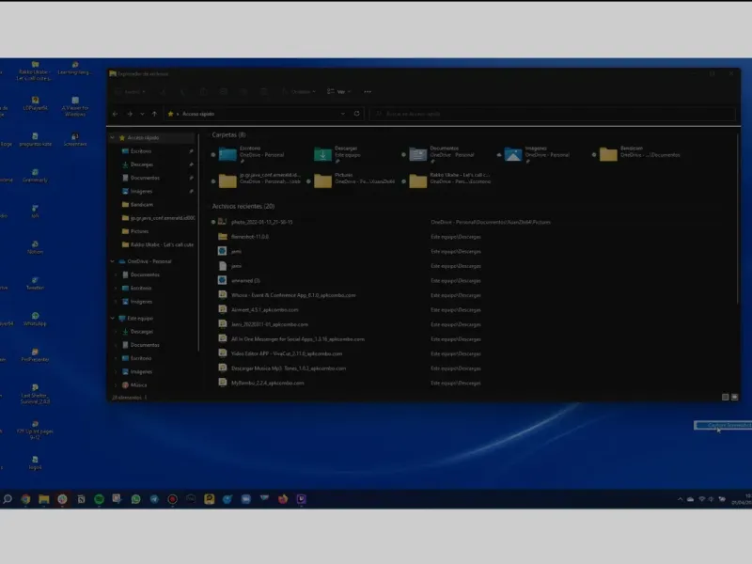Refresh the current folder view
The width and height of the screenshot is (752, 564).
pyautogui.click(x=356, y=114)
